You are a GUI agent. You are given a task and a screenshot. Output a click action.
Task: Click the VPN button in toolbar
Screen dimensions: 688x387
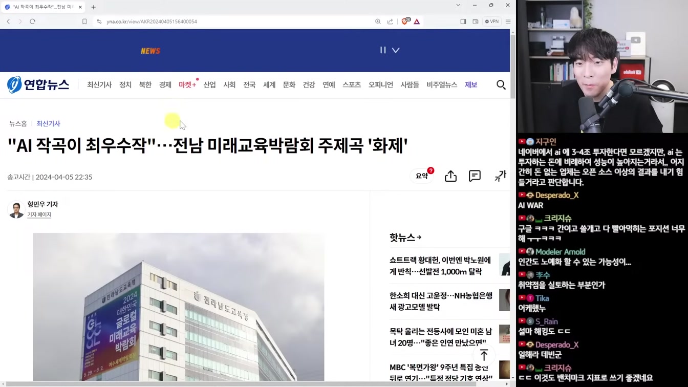point(492,21)
